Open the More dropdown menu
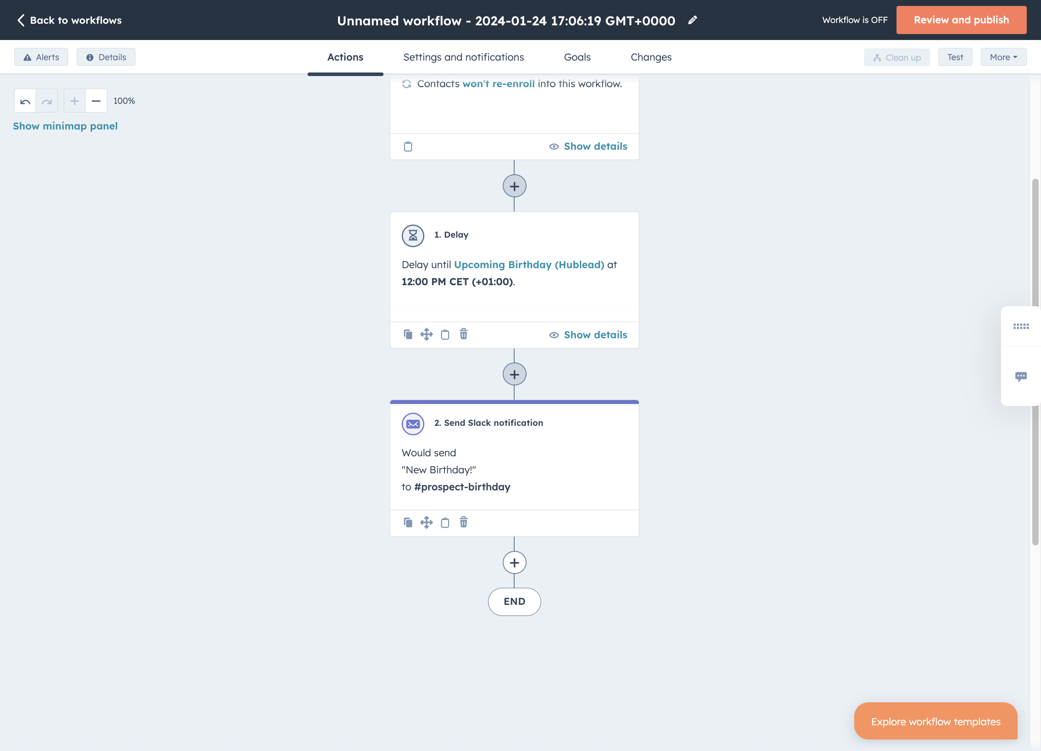 (1003, 57)
